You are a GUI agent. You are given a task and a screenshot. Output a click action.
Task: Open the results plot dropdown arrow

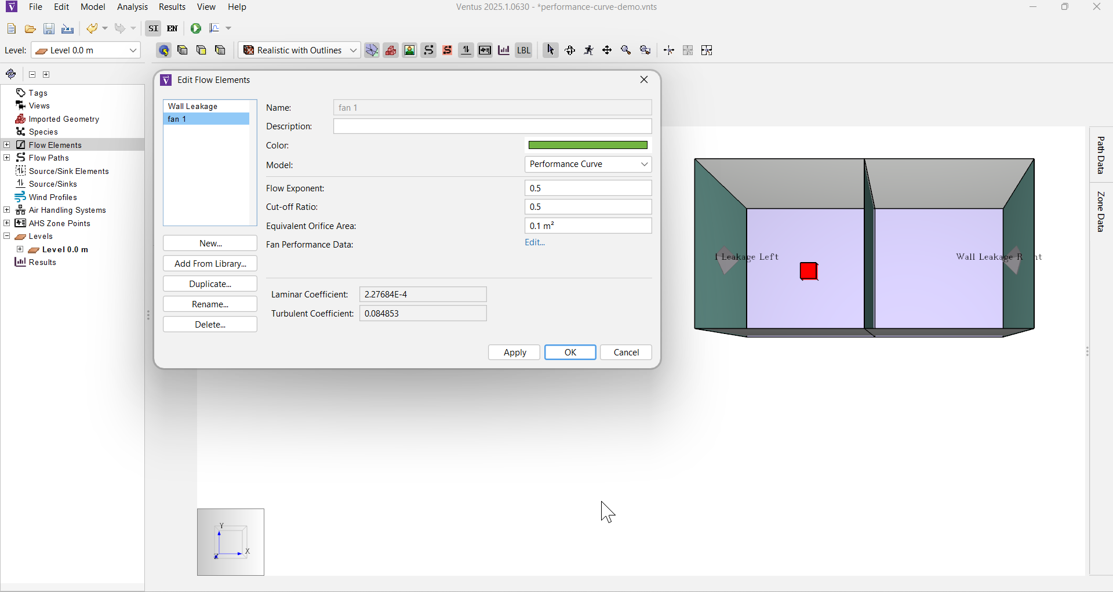point(228,28)
